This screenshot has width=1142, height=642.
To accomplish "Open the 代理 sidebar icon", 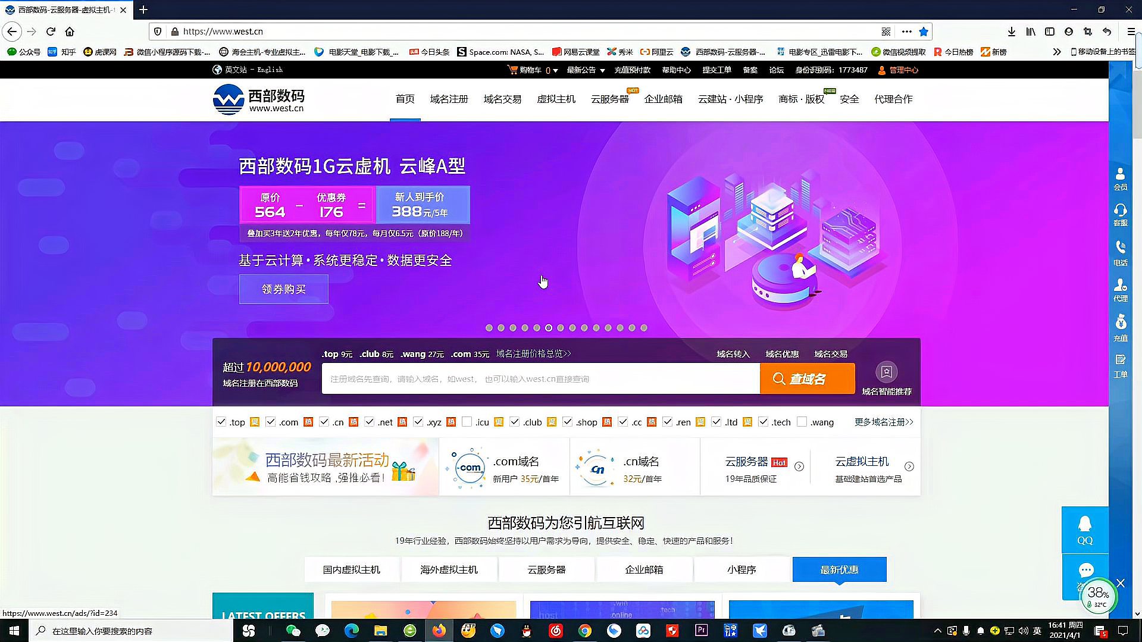I will tap(1121, 290).
